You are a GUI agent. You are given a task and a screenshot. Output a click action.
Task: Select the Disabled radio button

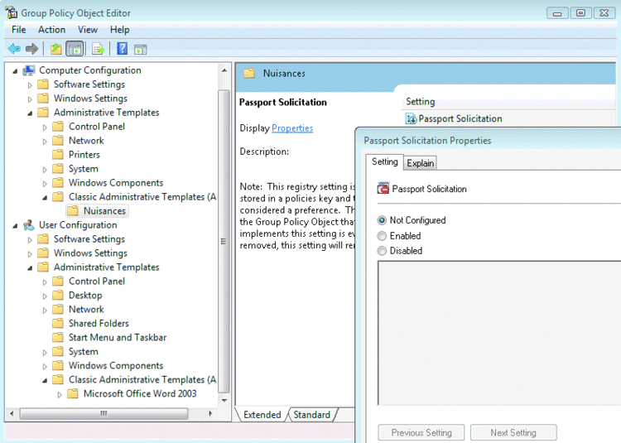point(382,251)
